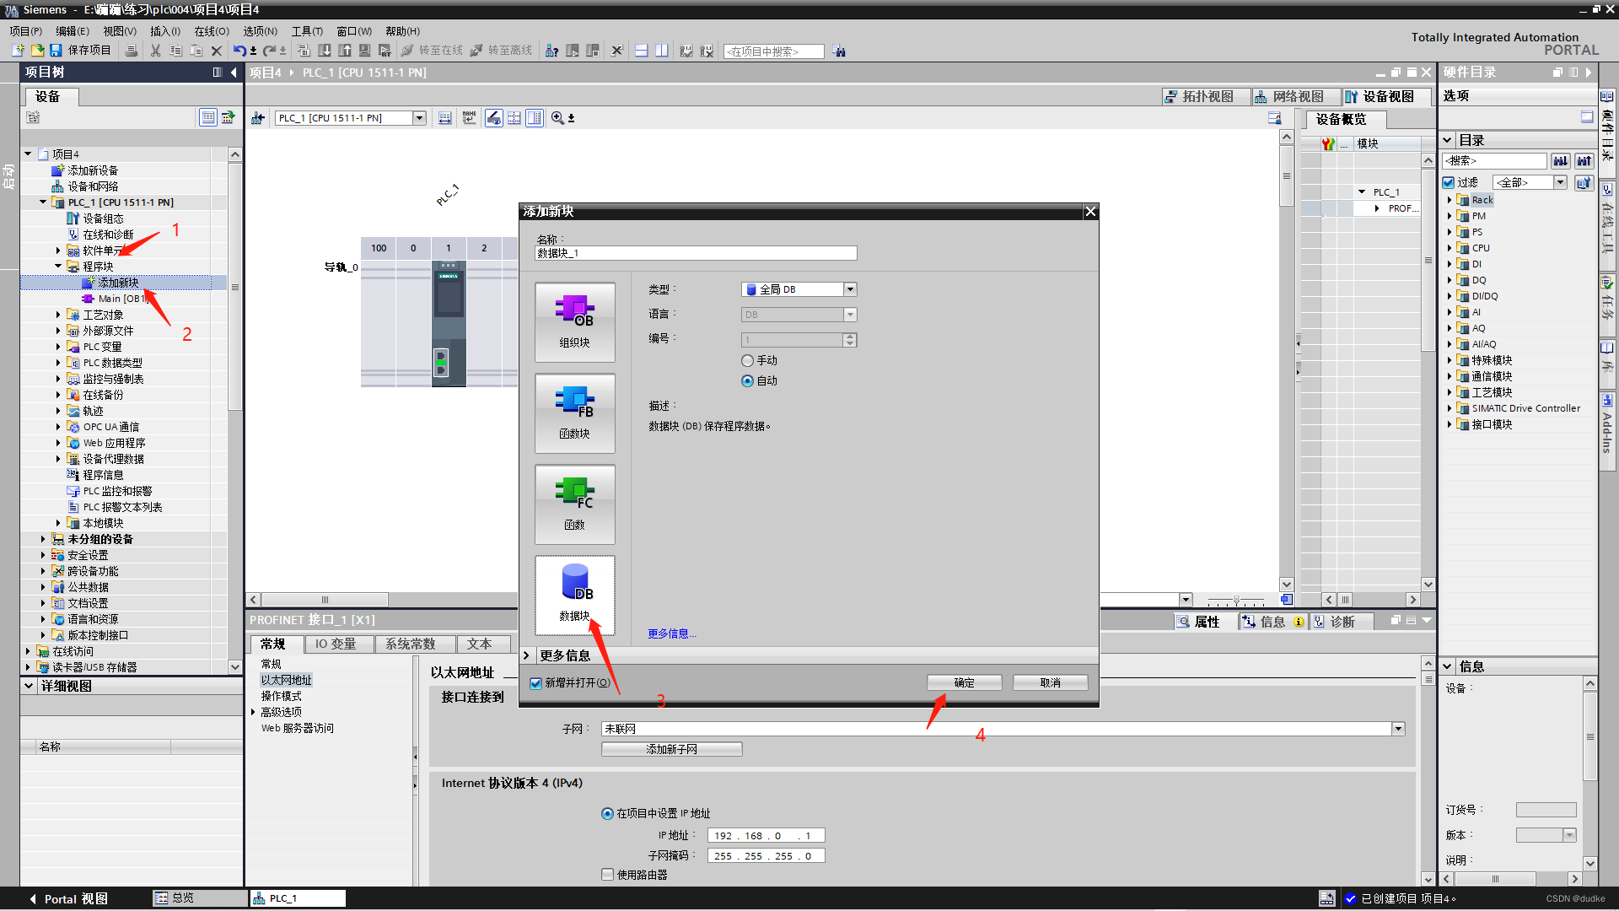This screenshot has height=911, width=1619.
Task: Open the 子网 未联网 dropdown
Action: coord(1398,729)
